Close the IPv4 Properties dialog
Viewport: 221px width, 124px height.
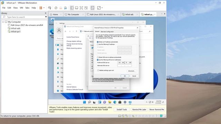137,28
